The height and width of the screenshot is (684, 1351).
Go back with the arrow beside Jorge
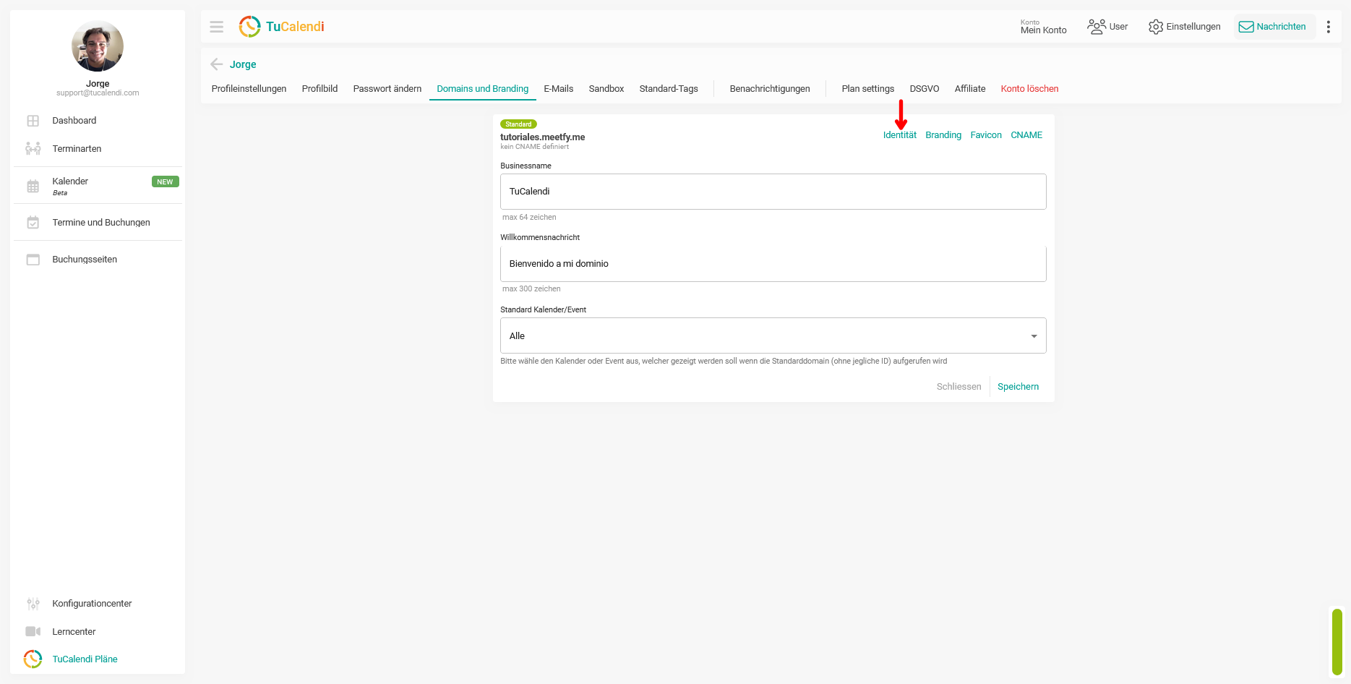pos(216,64)
